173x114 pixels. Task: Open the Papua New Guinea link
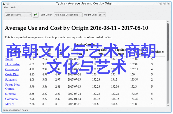click(x=13, y=87)
